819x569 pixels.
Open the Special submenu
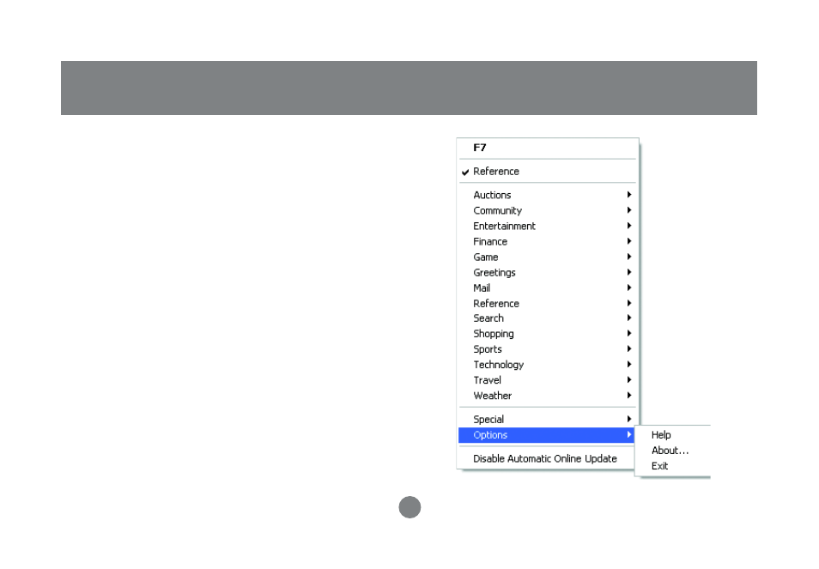547,419
